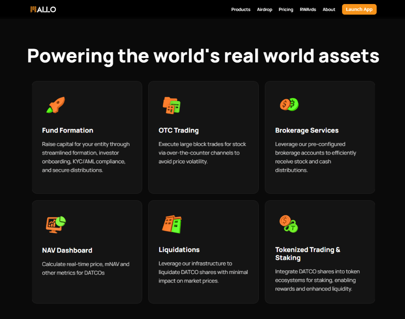
Task: Select the folder icon on OTC Trading card
Action: [x=171, y=105]
